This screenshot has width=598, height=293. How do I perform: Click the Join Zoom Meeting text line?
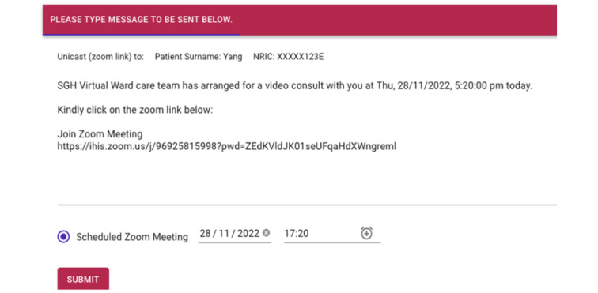[x=100, y=134]
